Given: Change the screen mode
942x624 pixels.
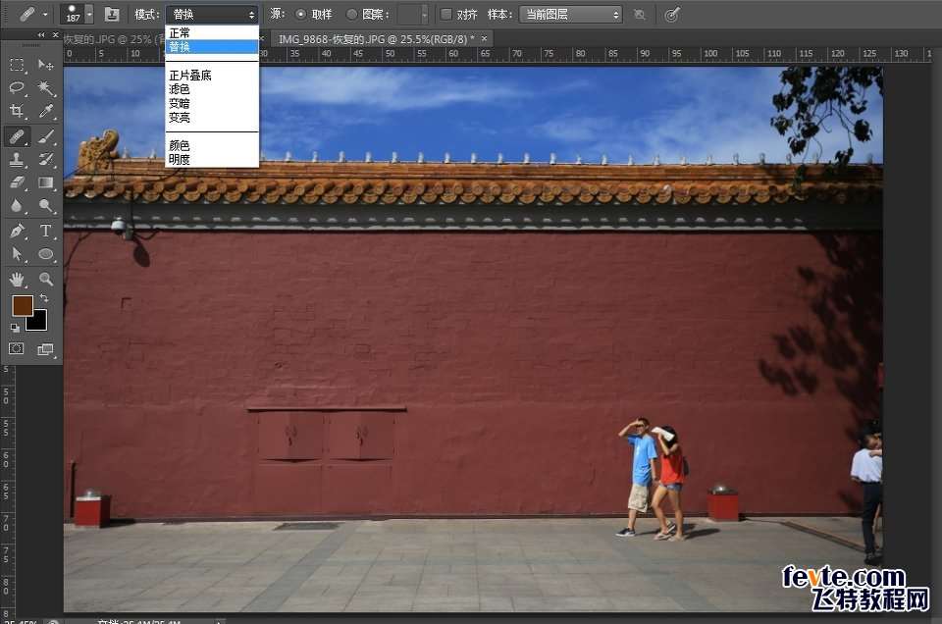Looking at the screenshot, I should click(46, 349).
